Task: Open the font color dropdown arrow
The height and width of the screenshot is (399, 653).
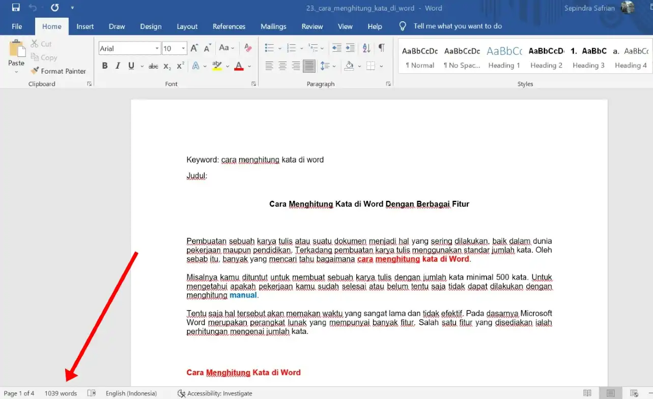Action: point(249,66)
